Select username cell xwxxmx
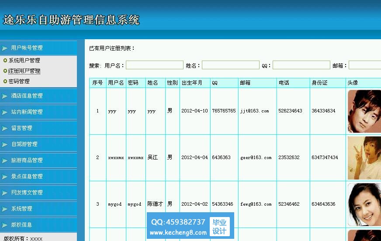The image size is (381, 241). (116, 158)
